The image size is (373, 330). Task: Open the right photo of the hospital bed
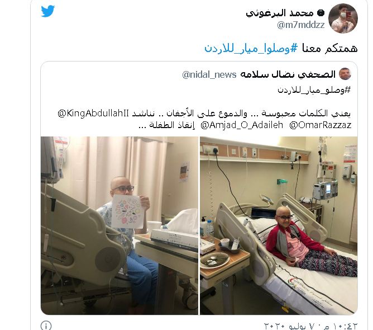click(279, 225)
